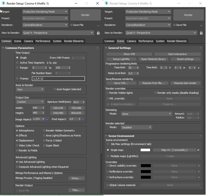Open the Render Elements tab in right window

[177, 41]
